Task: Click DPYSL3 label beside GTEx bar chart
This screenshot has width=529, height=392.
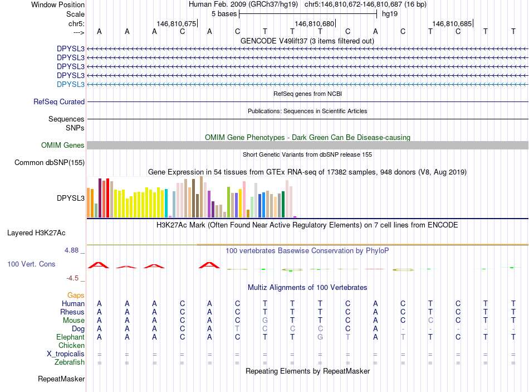Action: coord(71,198)
